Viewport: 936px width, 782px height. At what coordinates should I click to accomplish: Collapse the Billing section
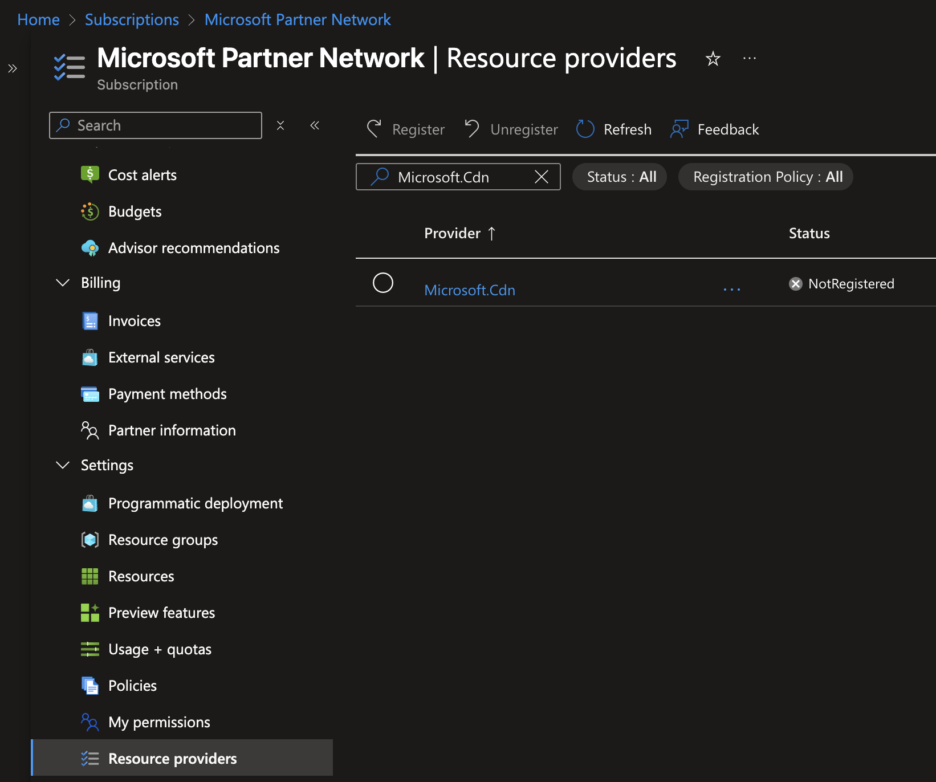[x=63, y=283]
